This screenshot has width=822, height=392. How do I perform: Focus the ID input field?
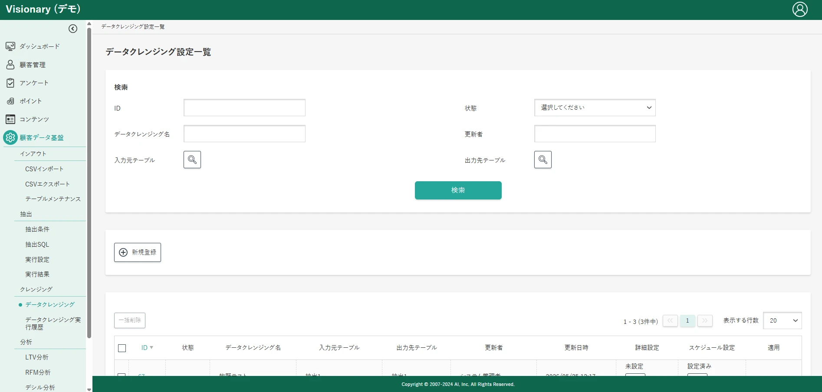244,108
